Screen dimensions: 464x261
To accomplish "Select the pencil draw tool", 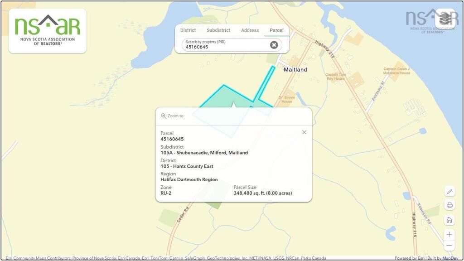I will 449,192.
